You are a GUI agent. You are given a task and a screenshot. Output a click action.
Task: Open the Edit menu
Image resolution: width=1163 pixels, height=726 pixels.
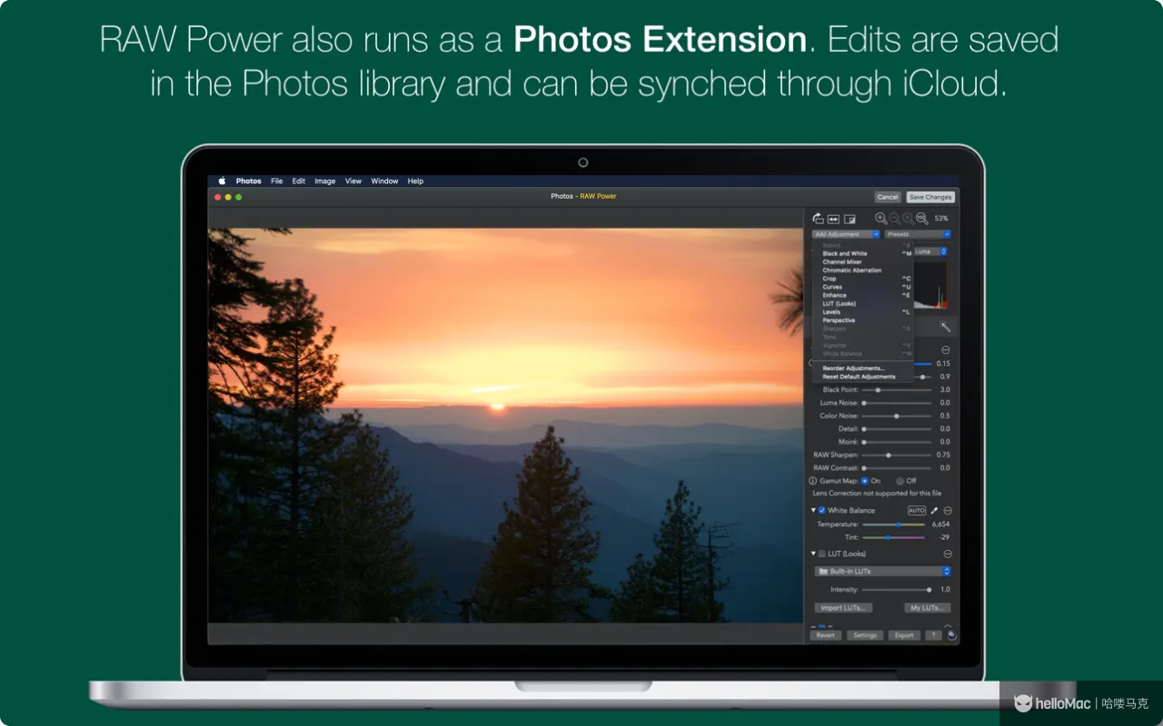[x=299, y=181]
